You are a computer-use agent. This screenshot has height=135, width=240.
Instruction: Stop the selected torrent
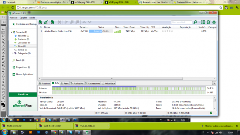78,22
